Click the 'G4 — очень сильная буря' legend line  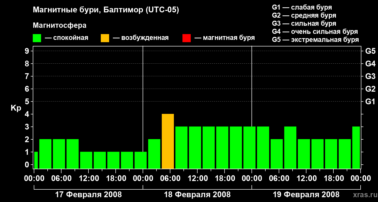click(315, 32)
